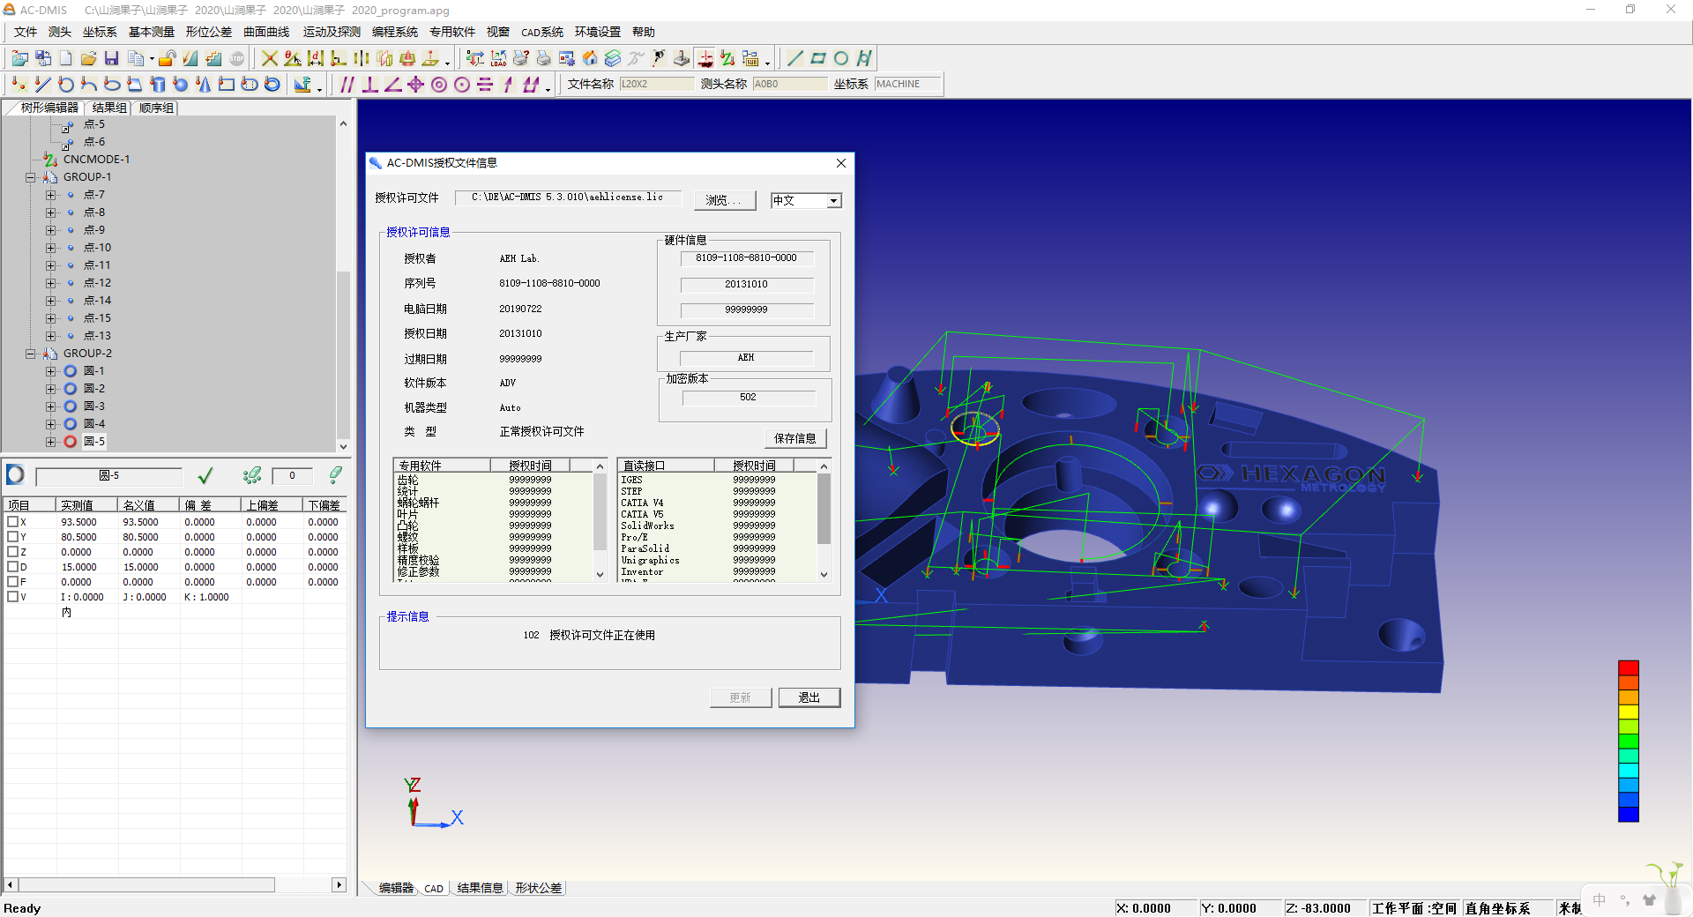Select the measure line tool icon

coord(42,85)
